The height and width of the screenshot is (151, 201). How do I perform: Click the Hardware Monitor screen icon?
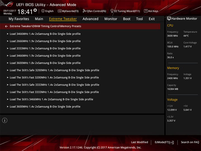(x=169, y=19)
